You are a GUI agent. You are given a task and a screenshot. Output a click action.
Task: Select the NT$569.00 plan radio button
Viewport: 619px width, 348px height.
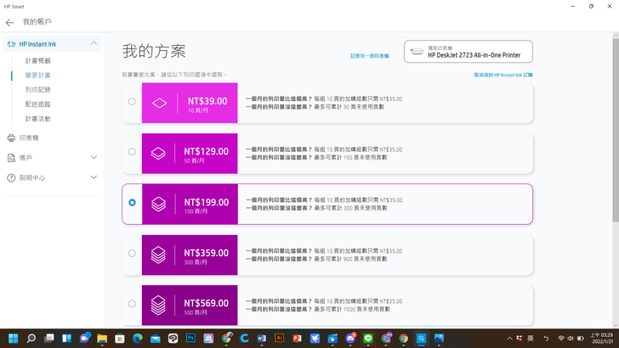coord(132,304)
